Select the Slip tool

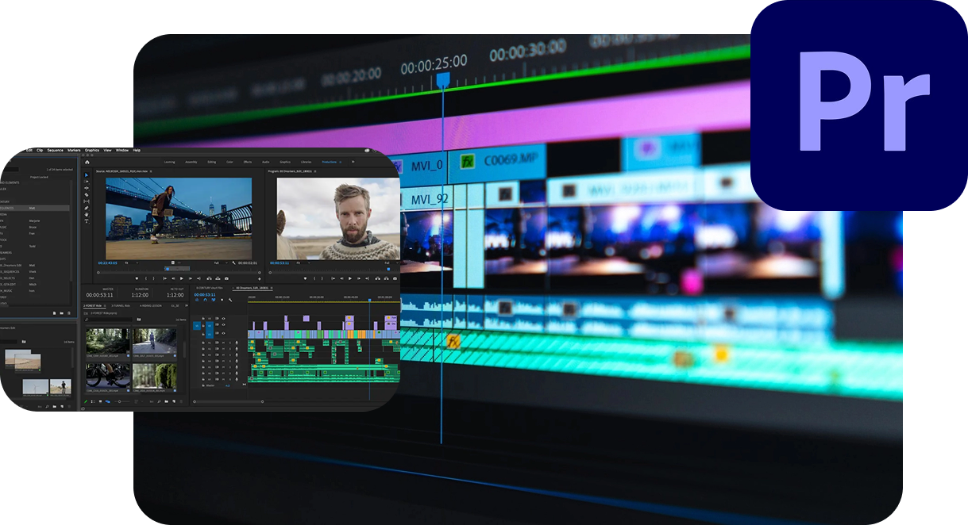(x=87, y=201)
